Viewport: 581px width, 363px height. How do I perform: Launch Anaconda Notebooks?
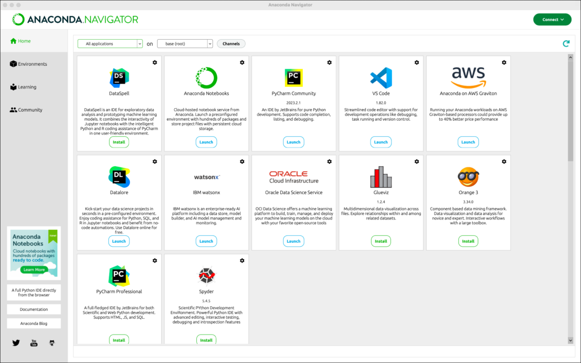point(207,142)
